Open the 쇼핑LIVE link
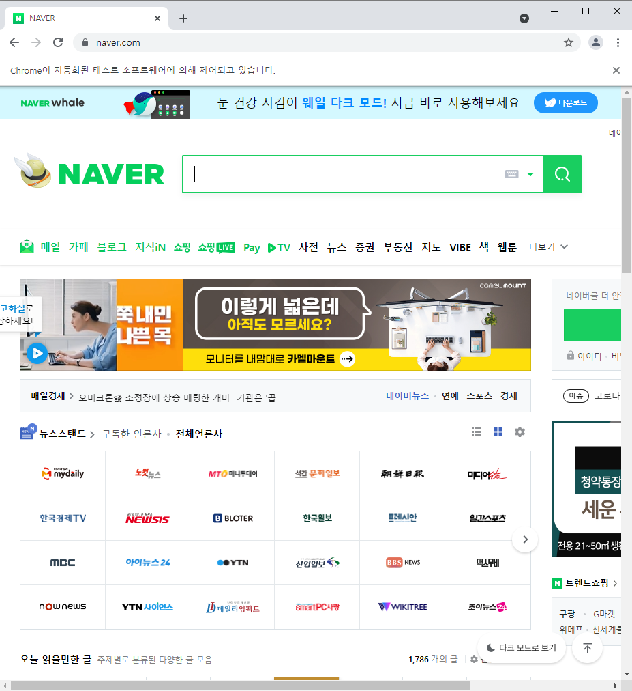Image resolution: width=632 pixels, height=691 pixels. (217, 247)
